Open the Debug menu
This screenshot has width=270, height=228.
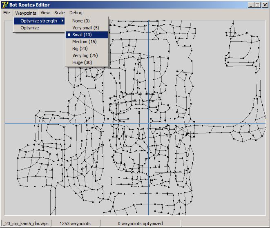(76, 13)
